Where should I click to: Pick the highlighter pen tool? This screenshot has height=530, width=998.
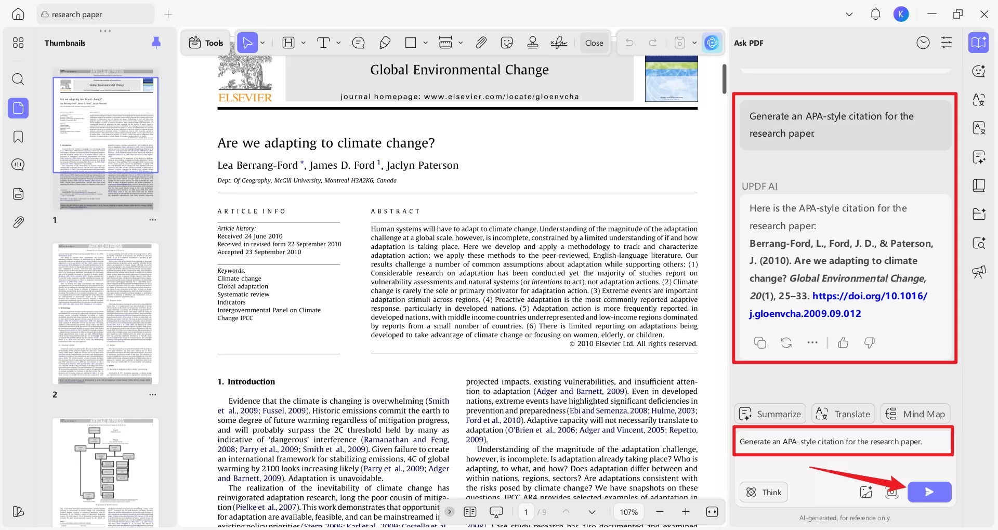click(x=385, y=43)
